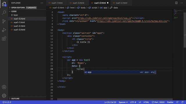This screenshot has width=186, height=104.
Task: Click UTF-8 encoding status item
Action: click(x=133, y=102)
